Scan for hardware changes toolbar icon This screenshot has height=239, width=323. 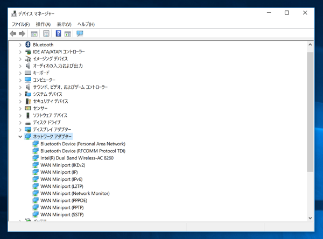coord(80,33)
